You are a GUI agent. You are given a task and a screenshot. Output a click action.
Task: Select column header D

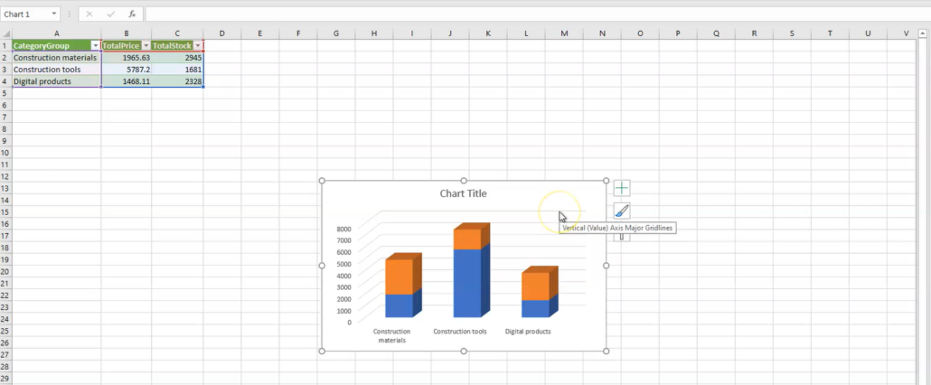(x=221, y=33)
